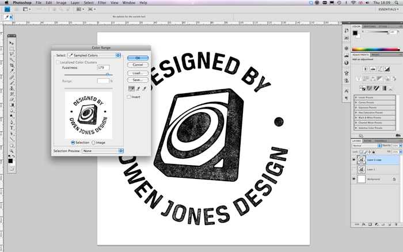Image resolution: width=403 pixels, height=252 pixels.
Task: Check the Invert checkbox
Action: pos(129,97)
